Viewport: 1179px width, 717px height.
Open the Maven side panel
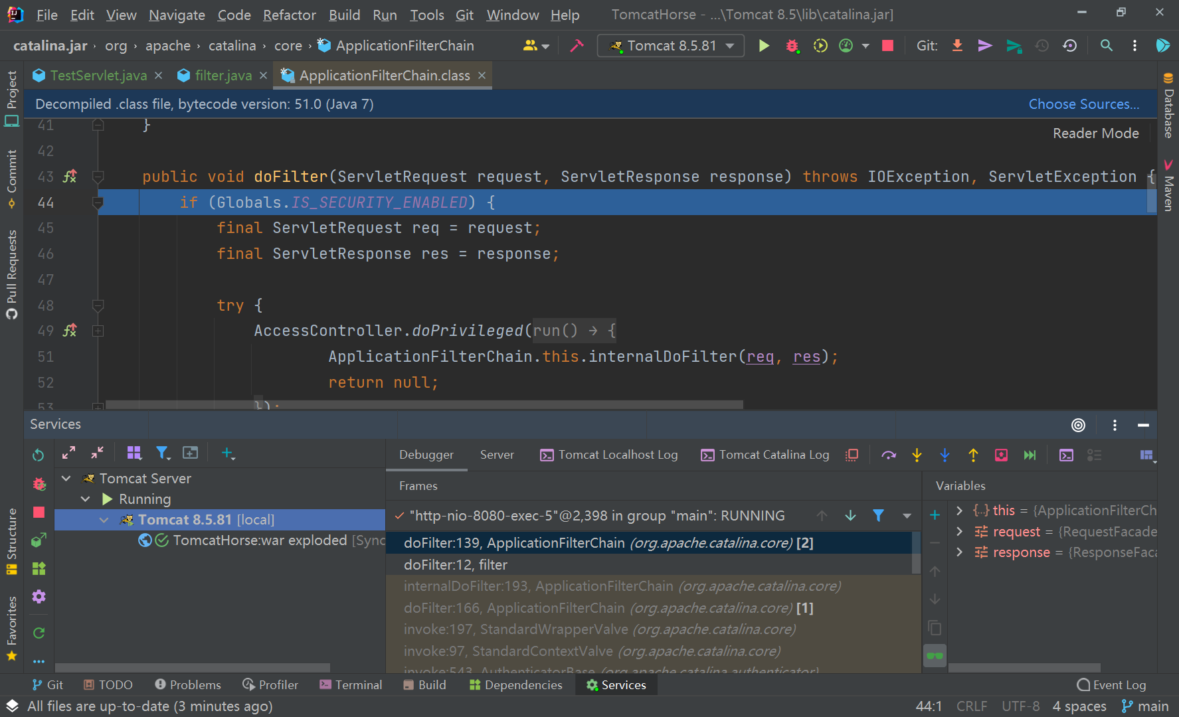(1168, 186)
